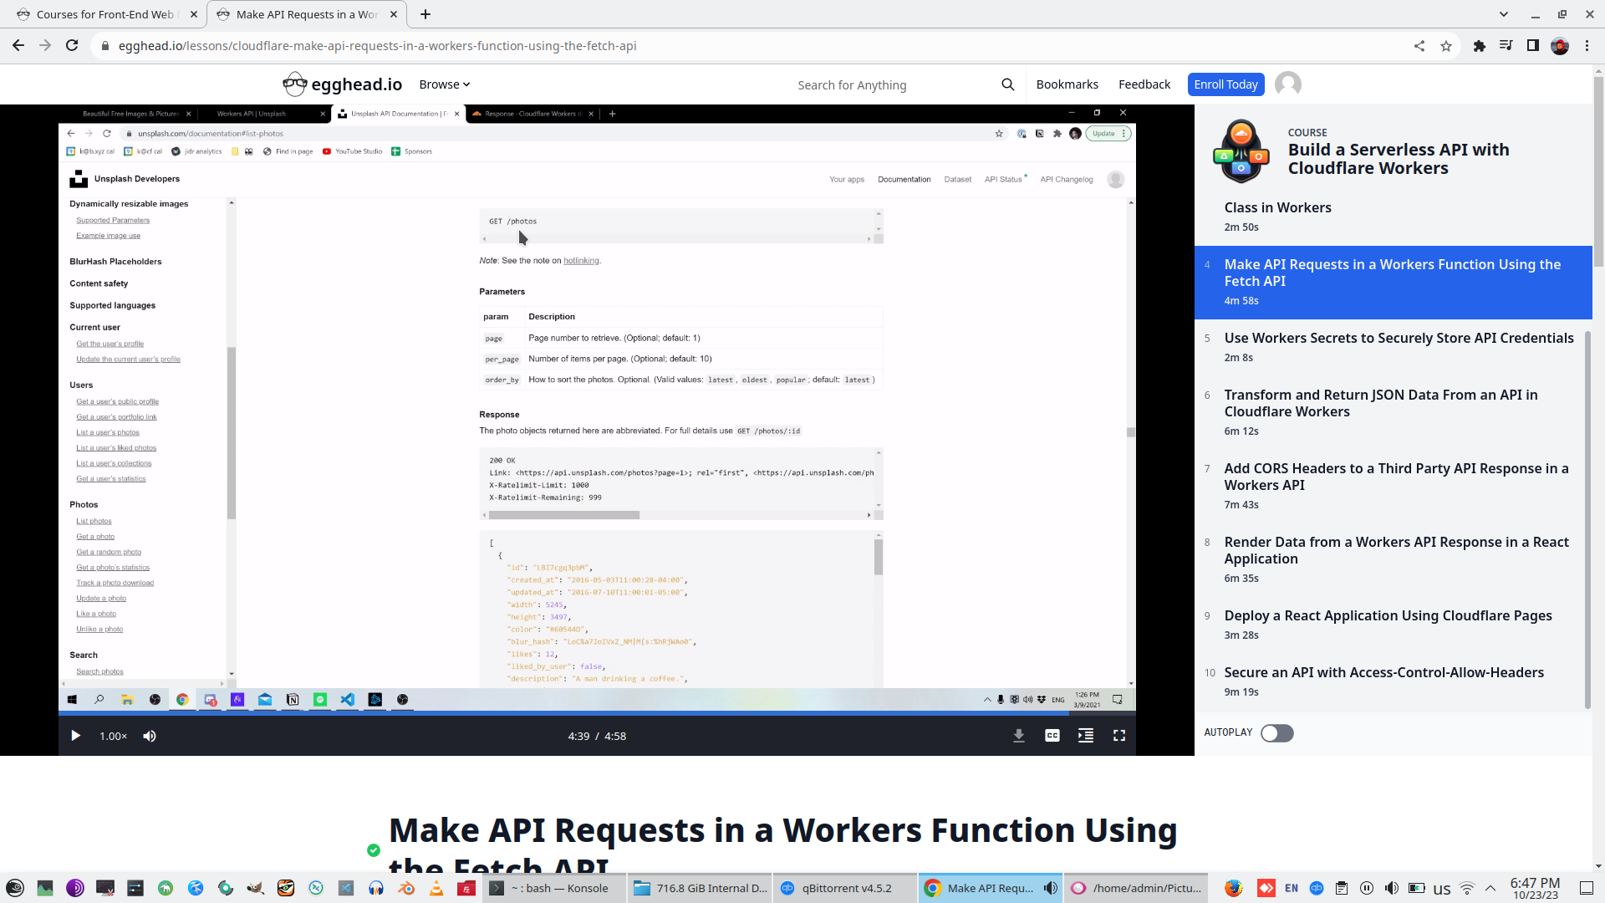
Task: Play the lesson video
Action: [x=75, y=736]
